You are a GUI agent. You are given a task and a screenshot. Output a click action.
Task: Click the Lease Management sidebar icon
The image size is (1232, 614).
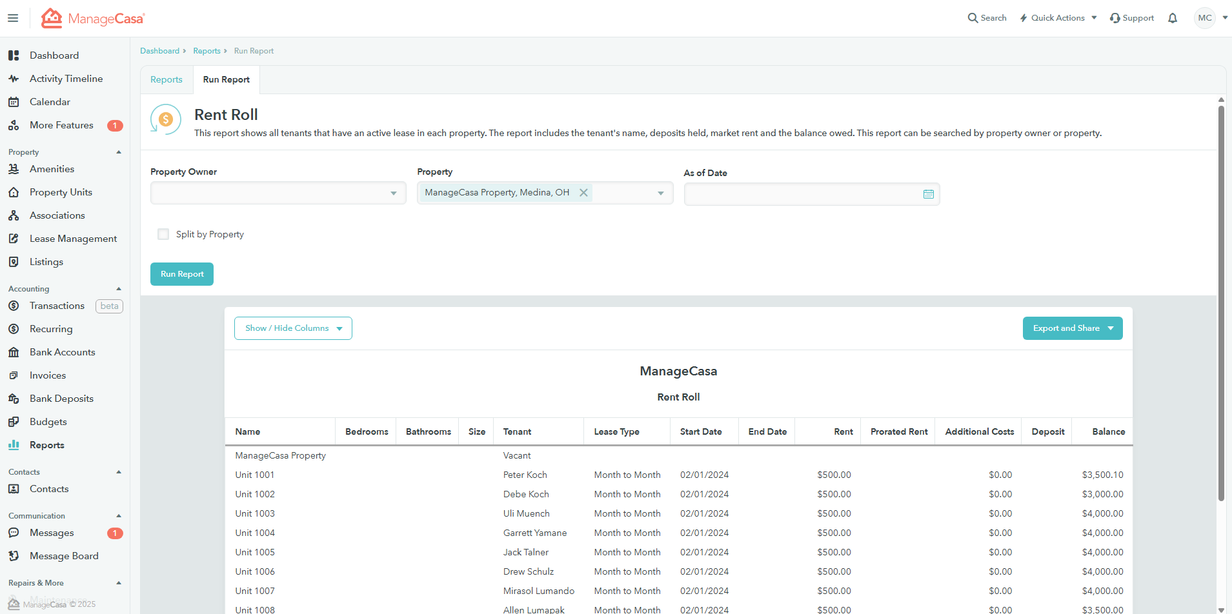(14, 239)
